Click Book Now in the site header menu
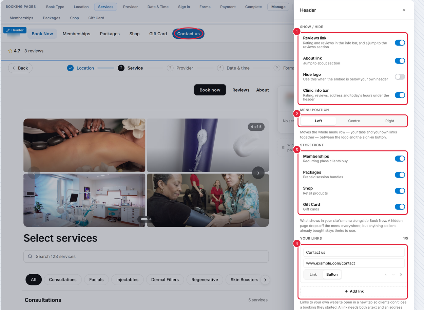This screenshot has width=424, height=310. [42, 34]
